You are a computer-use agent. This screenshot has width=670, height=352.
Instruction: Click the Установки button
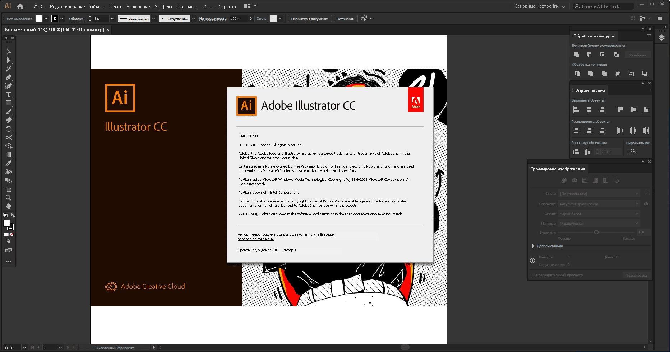pos(346,19)
